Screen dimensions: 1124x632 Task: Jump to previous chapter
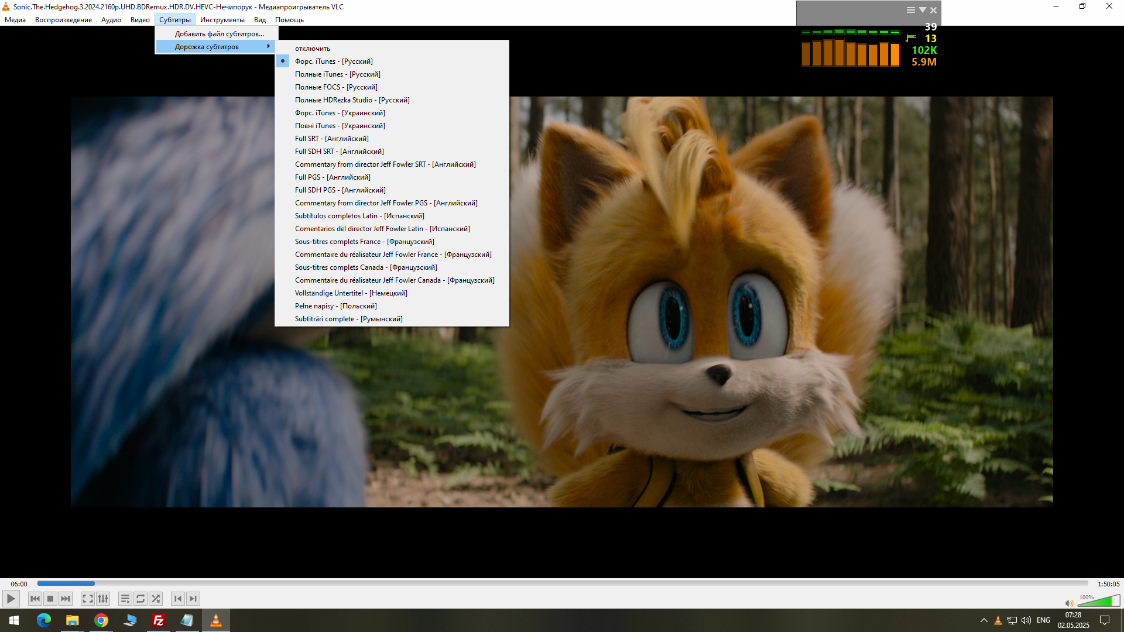(x=178, y=599)
